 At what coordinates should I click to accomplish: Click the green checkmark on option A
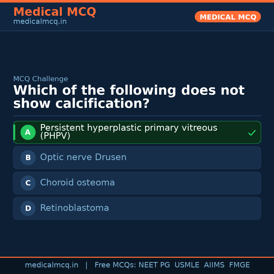(x=252, y=133)
